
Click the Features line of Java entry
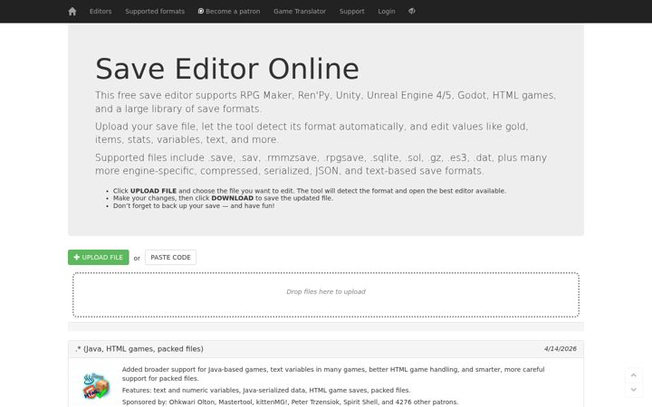pos(266,391)
